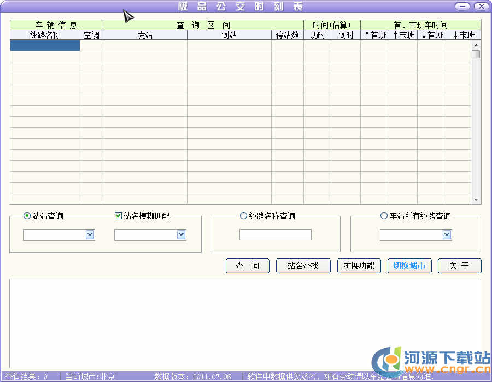
Task: Select the 站站查询 radio button
Action: 27,216
